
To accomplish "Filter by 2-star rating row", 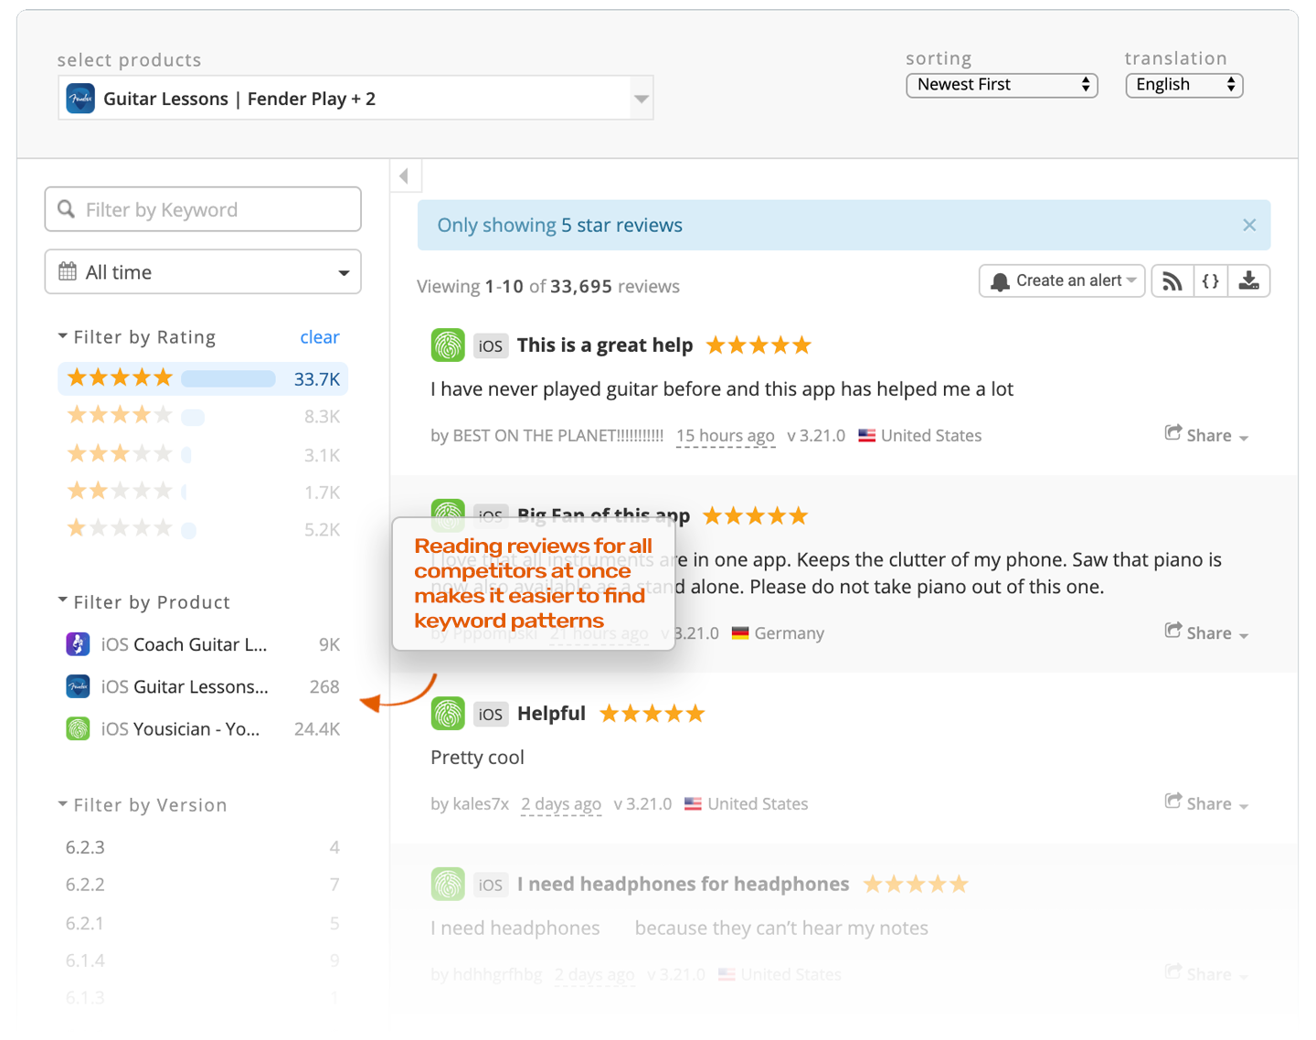I will (x=203, y=492).
